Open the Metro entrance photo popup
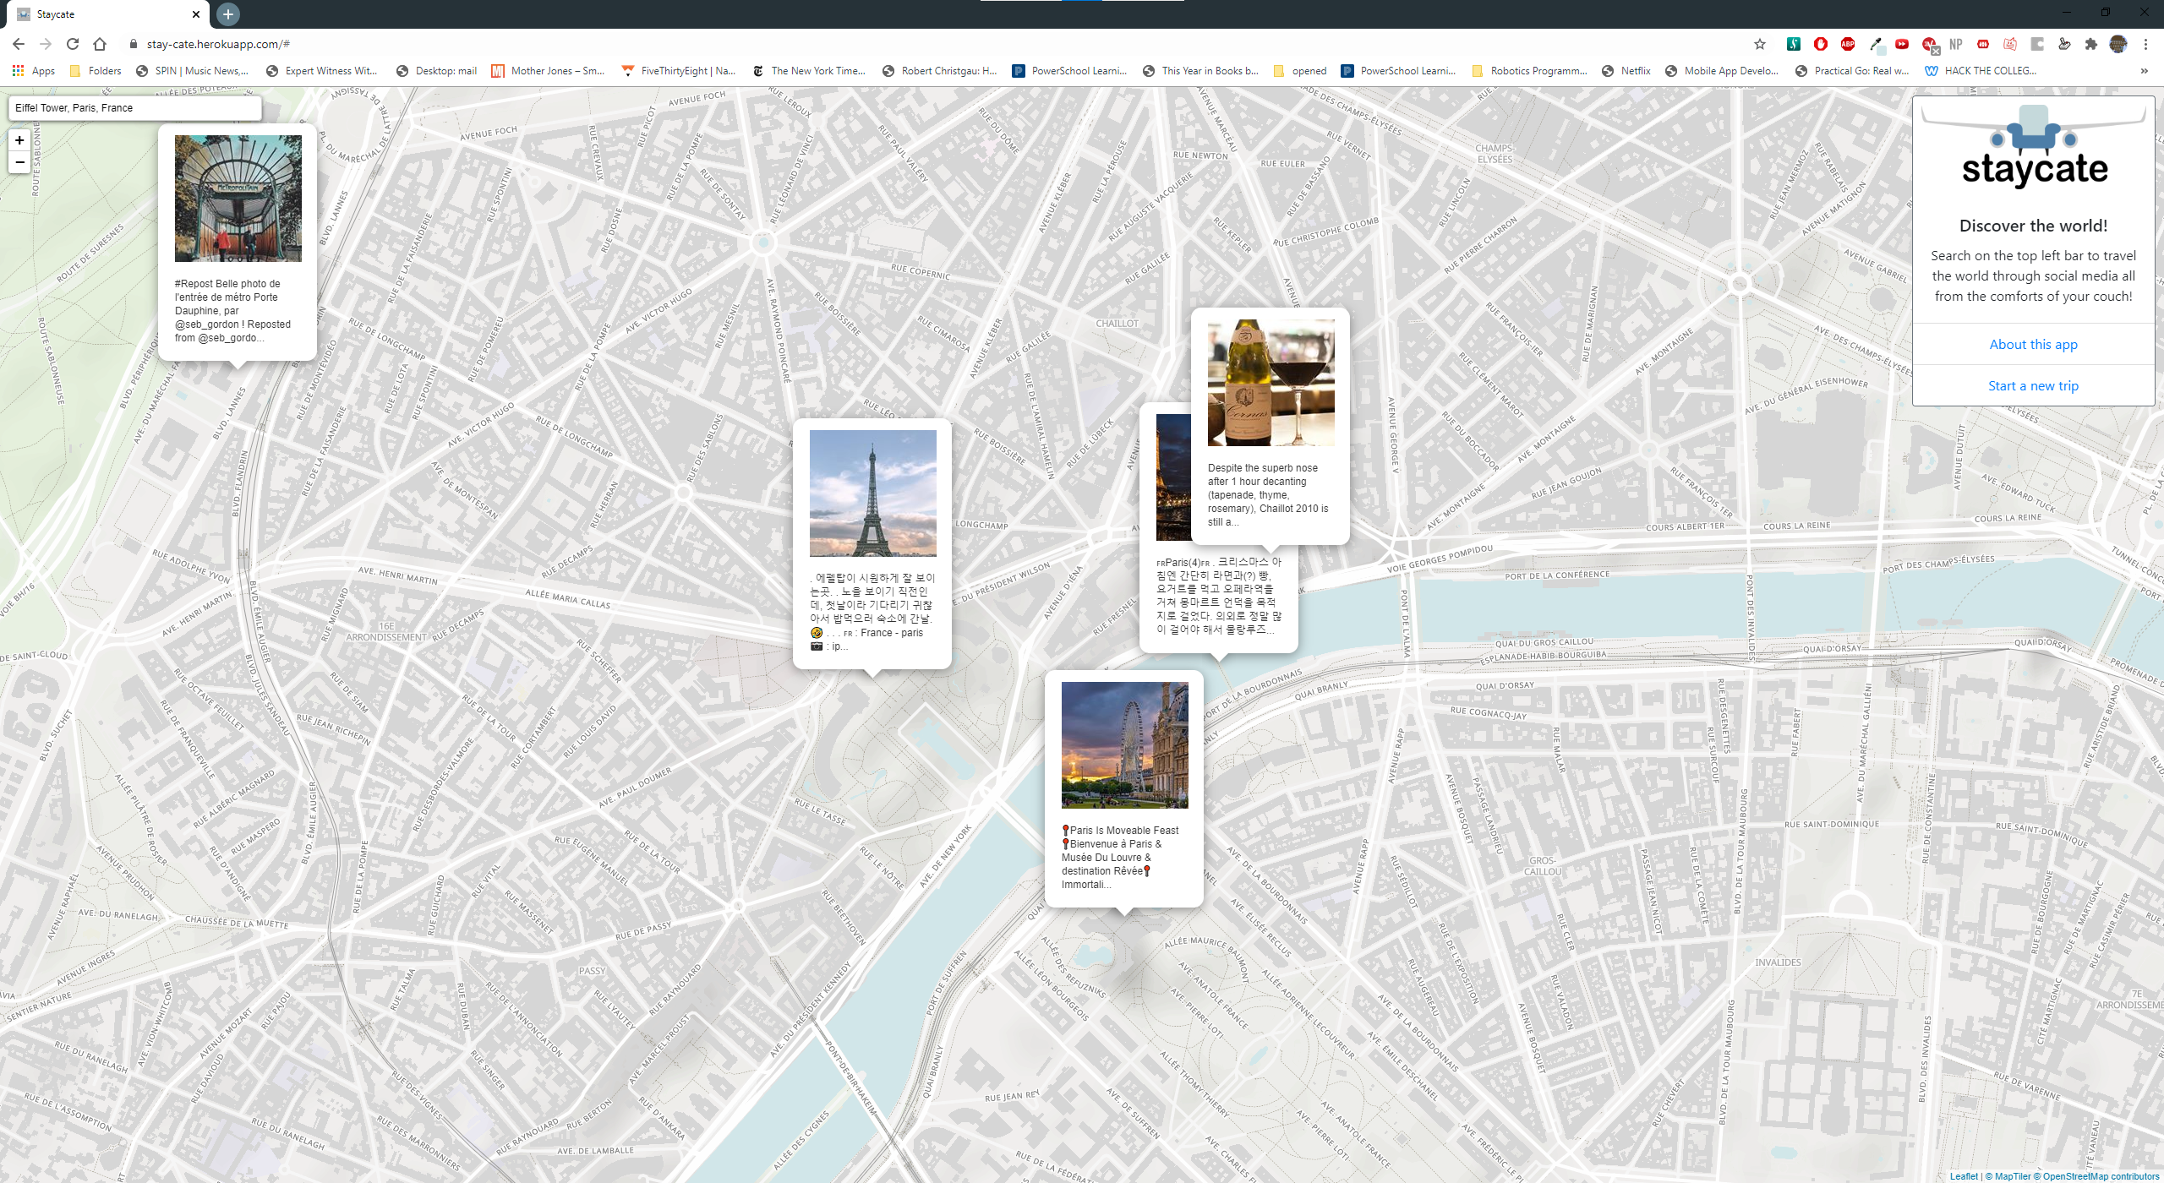 238,199
